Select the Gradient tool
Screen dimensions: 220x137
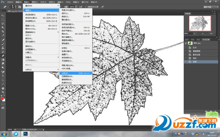[x=3, y=60]
